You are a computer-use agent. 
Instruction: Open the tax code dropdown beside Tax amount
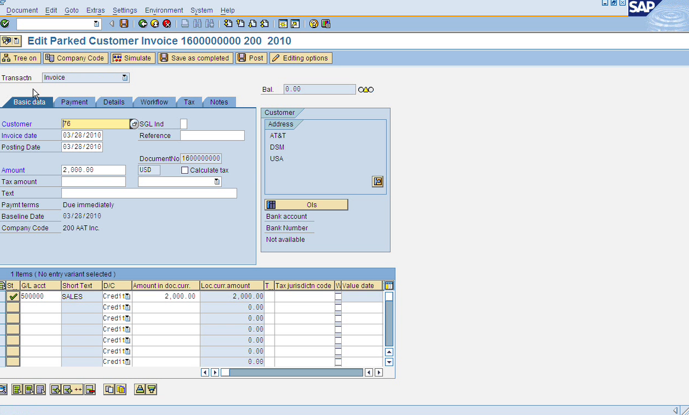click(217, 181)
